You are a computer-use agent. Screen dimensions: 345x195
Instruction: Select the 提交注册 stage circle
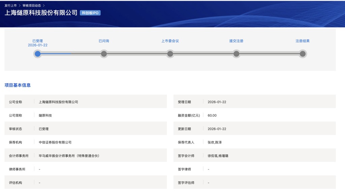click(x=236, y=53)
